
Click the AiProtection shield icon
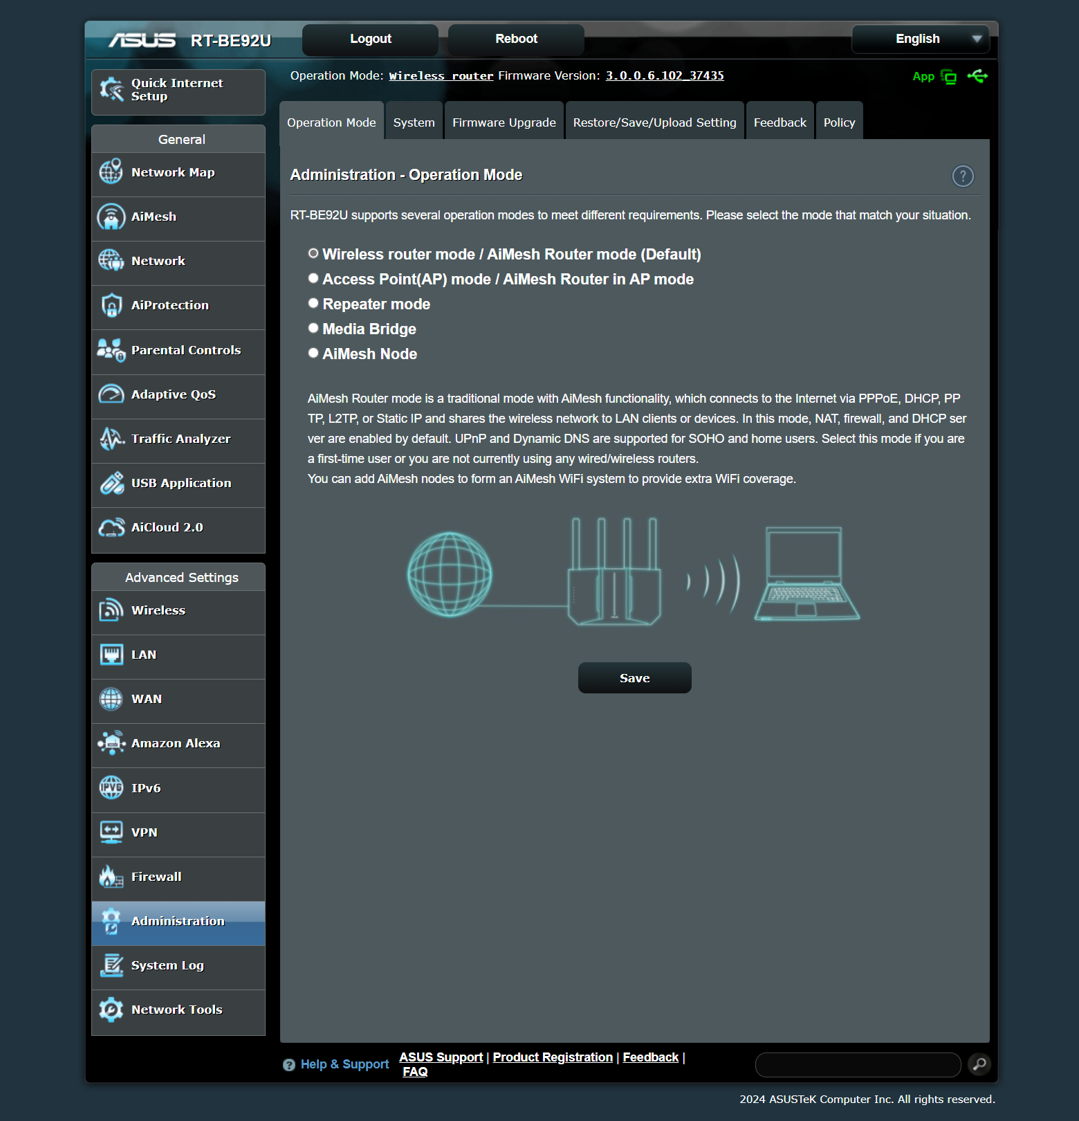(111, 305)
